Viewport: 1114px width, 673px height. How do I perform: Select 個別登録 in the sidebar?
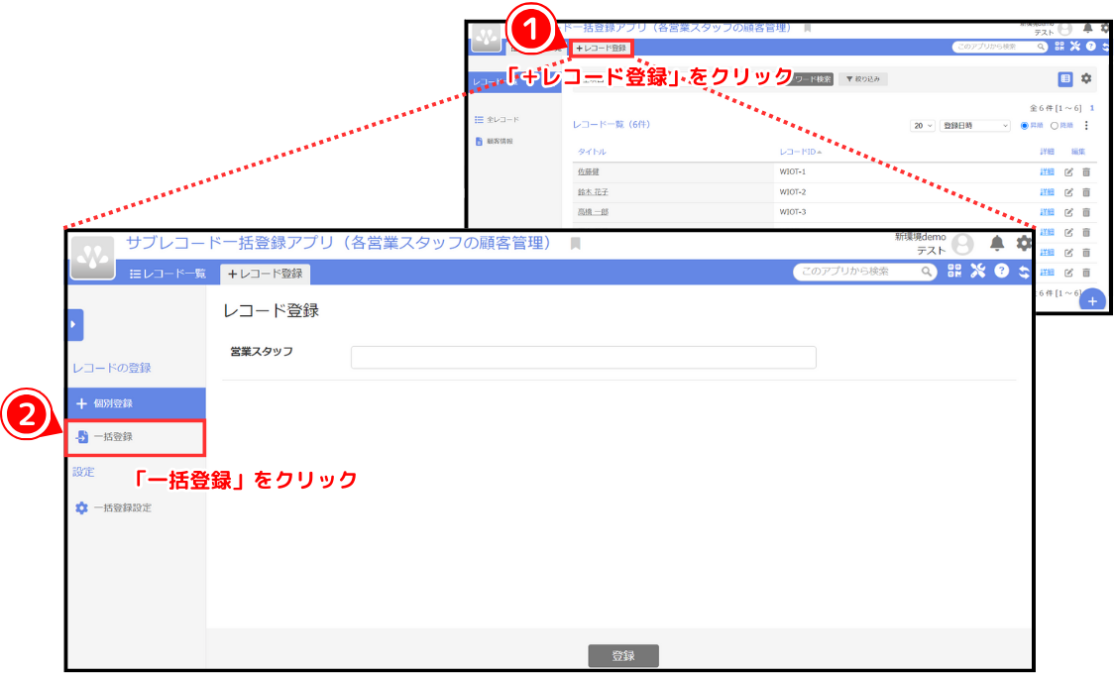coord(136,403)
